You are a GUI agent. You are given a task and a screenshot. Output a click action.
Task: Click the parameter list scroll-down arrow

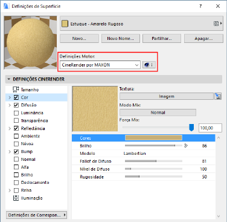click(x=219, y=216)
